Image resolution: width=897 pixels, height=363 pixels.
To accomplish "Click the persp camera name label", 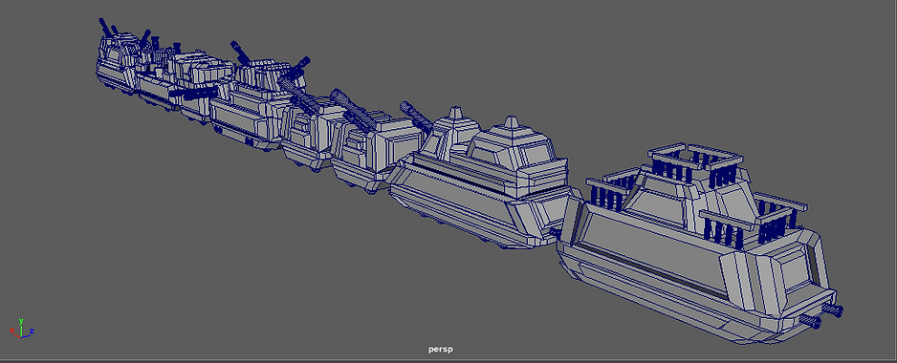I will click(x=441, y=349).
